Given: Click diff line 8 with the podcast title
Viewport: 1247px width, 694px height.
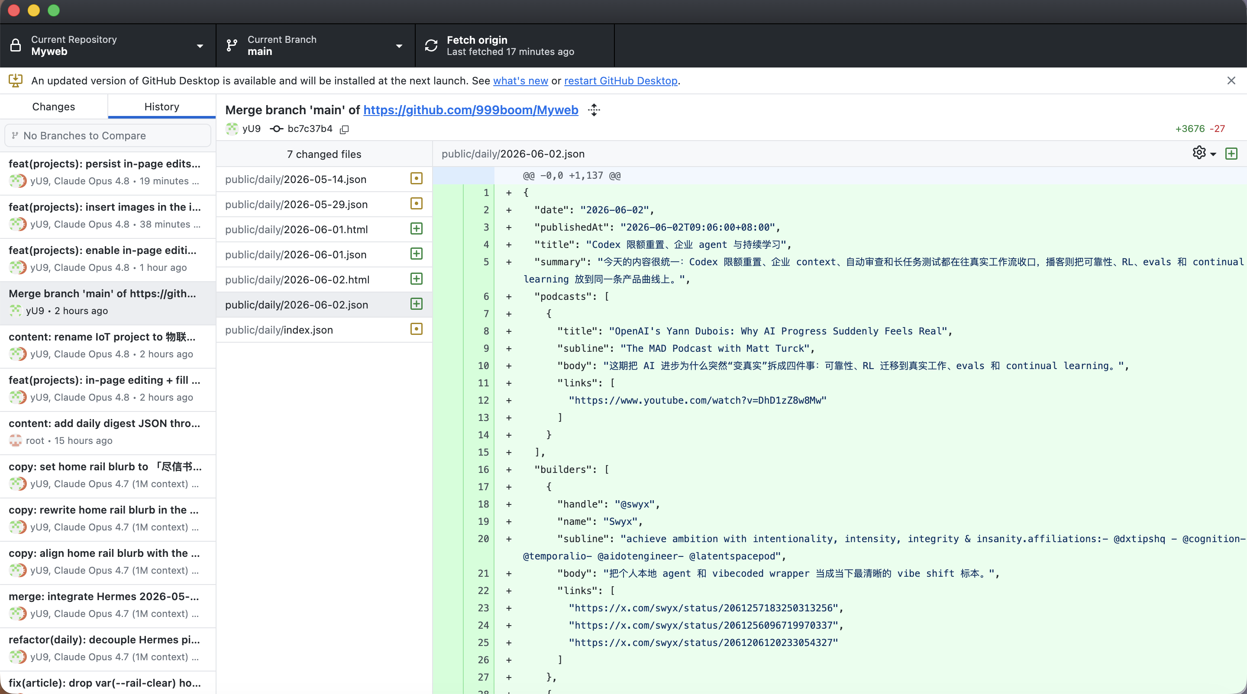Looking at the screenshot, I should 840,331.
